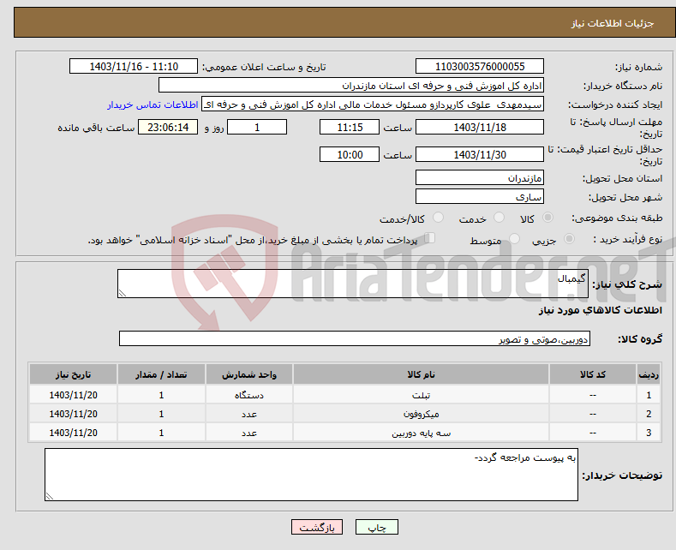676x550 pixels.
Task: Click the بازگشت back button
Action: tap(317, 527)
